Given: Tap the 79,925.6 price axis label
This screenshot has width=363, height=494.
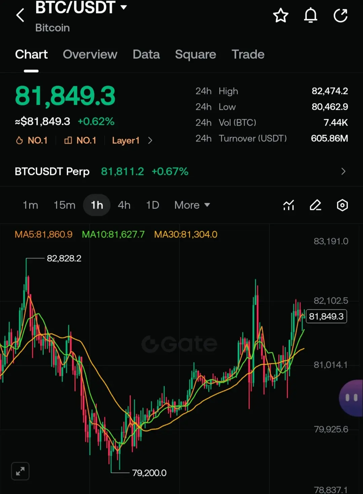Looking at the screenshot, I should pos(331,429).
